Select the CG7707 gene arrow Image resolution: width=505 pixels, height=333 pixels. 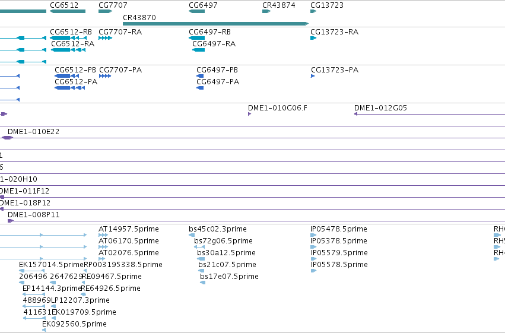(105, 11)
